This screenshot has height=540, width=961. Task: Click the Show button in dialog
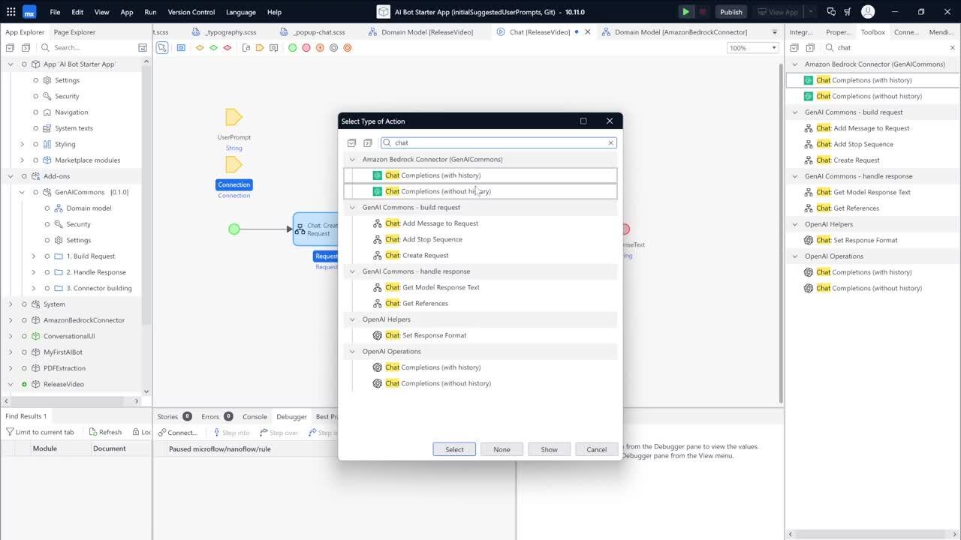[549, 449]
